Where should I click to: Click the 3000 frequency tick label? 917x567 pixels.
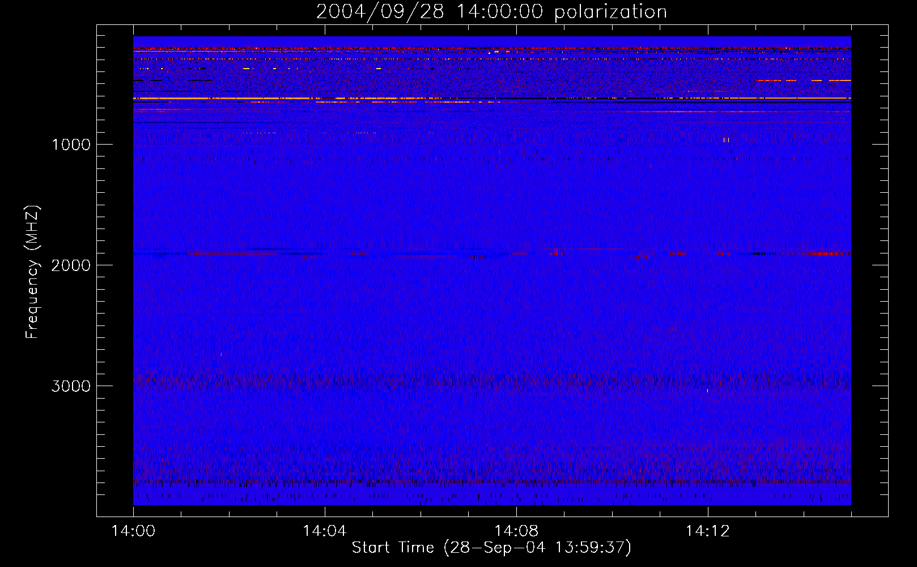(x=71, y=386)
